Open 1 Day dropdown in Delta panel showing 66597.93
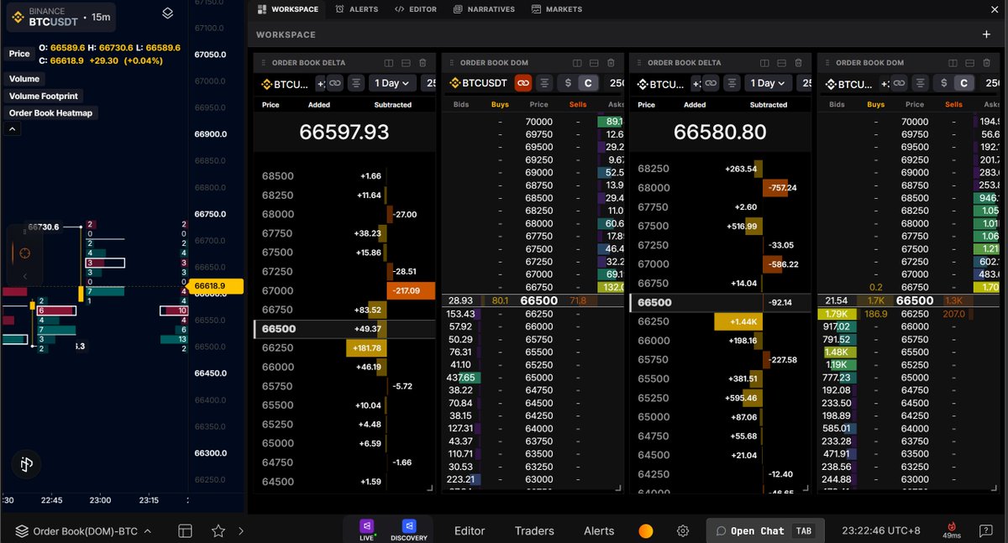Viewport: 1008px width, 543px height. click(x=393, y=83)
